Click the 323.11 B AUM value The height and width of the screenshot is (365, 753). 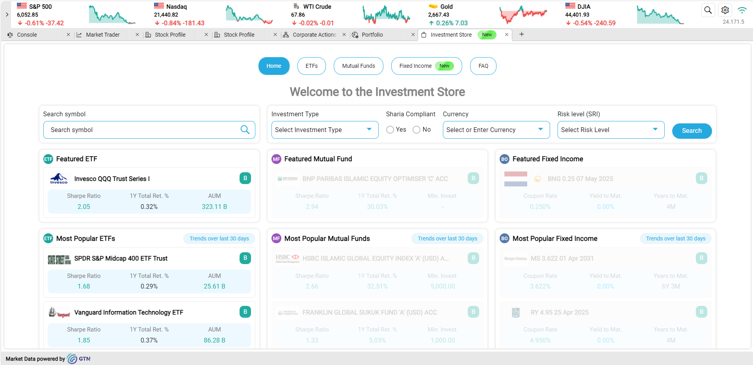coord(214,207)
